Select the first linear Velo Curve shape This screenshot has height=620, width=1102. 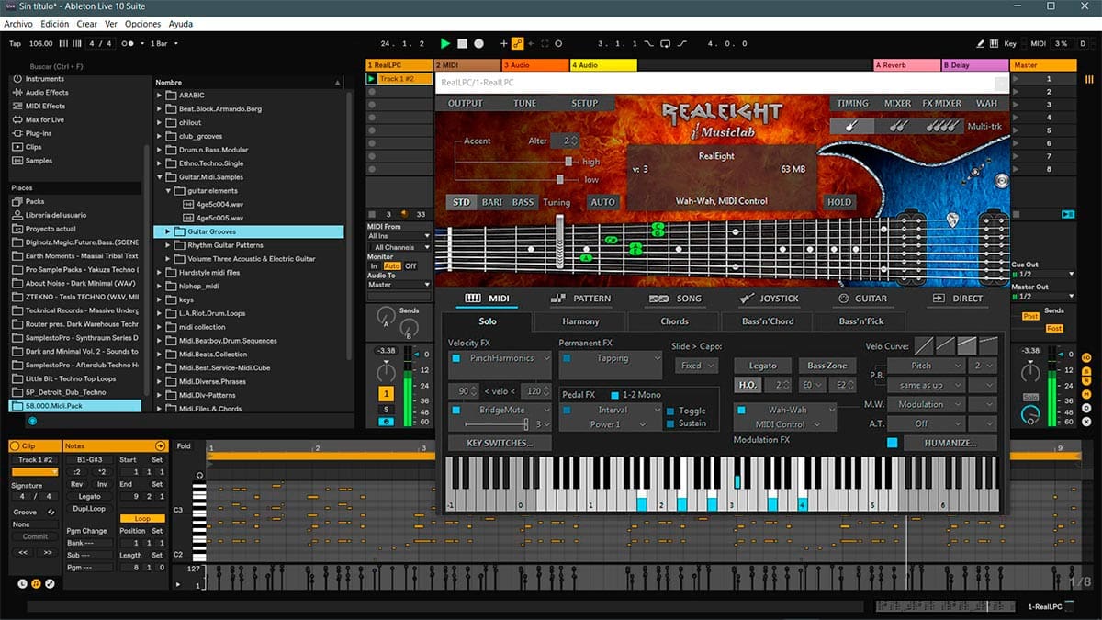924,345
